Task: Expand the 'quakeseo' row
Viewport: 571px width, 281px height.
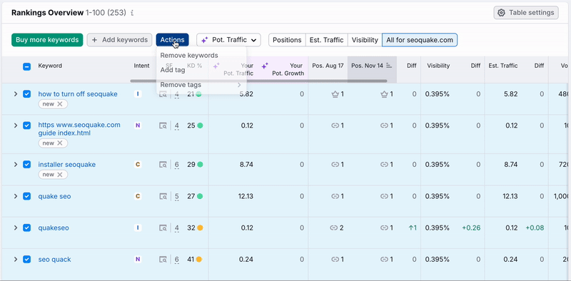Action: point(15,228)
